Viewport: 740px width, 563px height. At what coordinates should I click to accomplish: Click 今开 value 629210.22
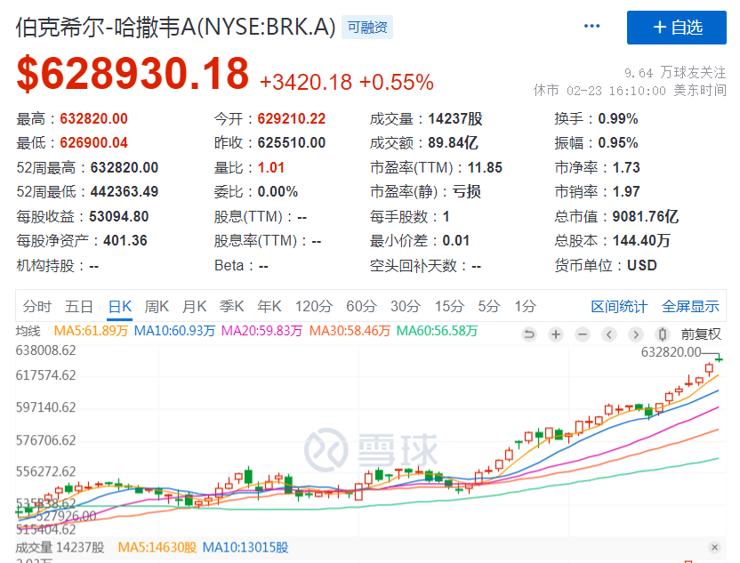pyautogui.click(x=292, y=118)
